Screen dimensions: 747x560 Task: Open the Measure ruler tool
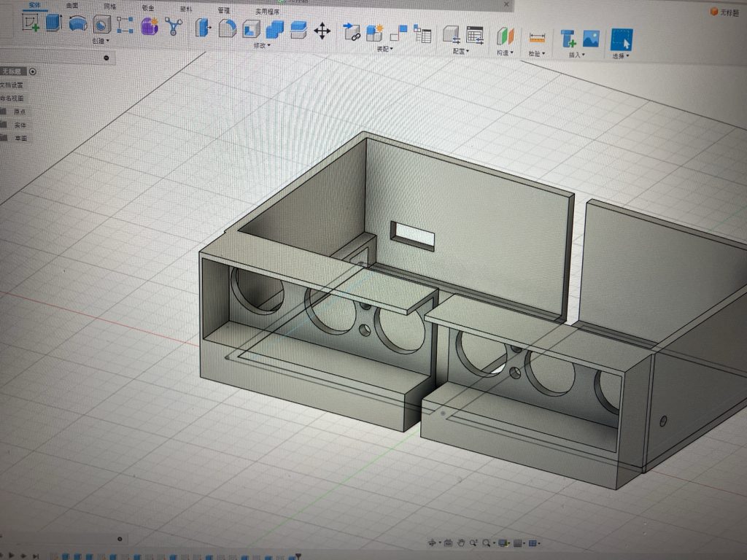537,38
